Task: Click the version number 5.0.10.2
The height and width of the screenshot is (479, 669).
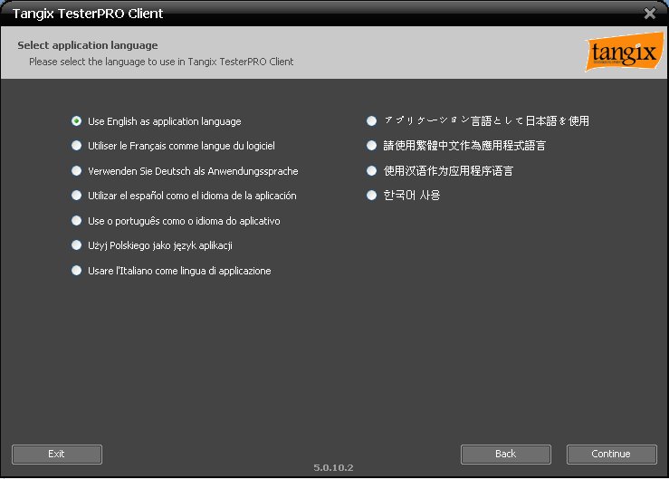Action: coord(333,468)
